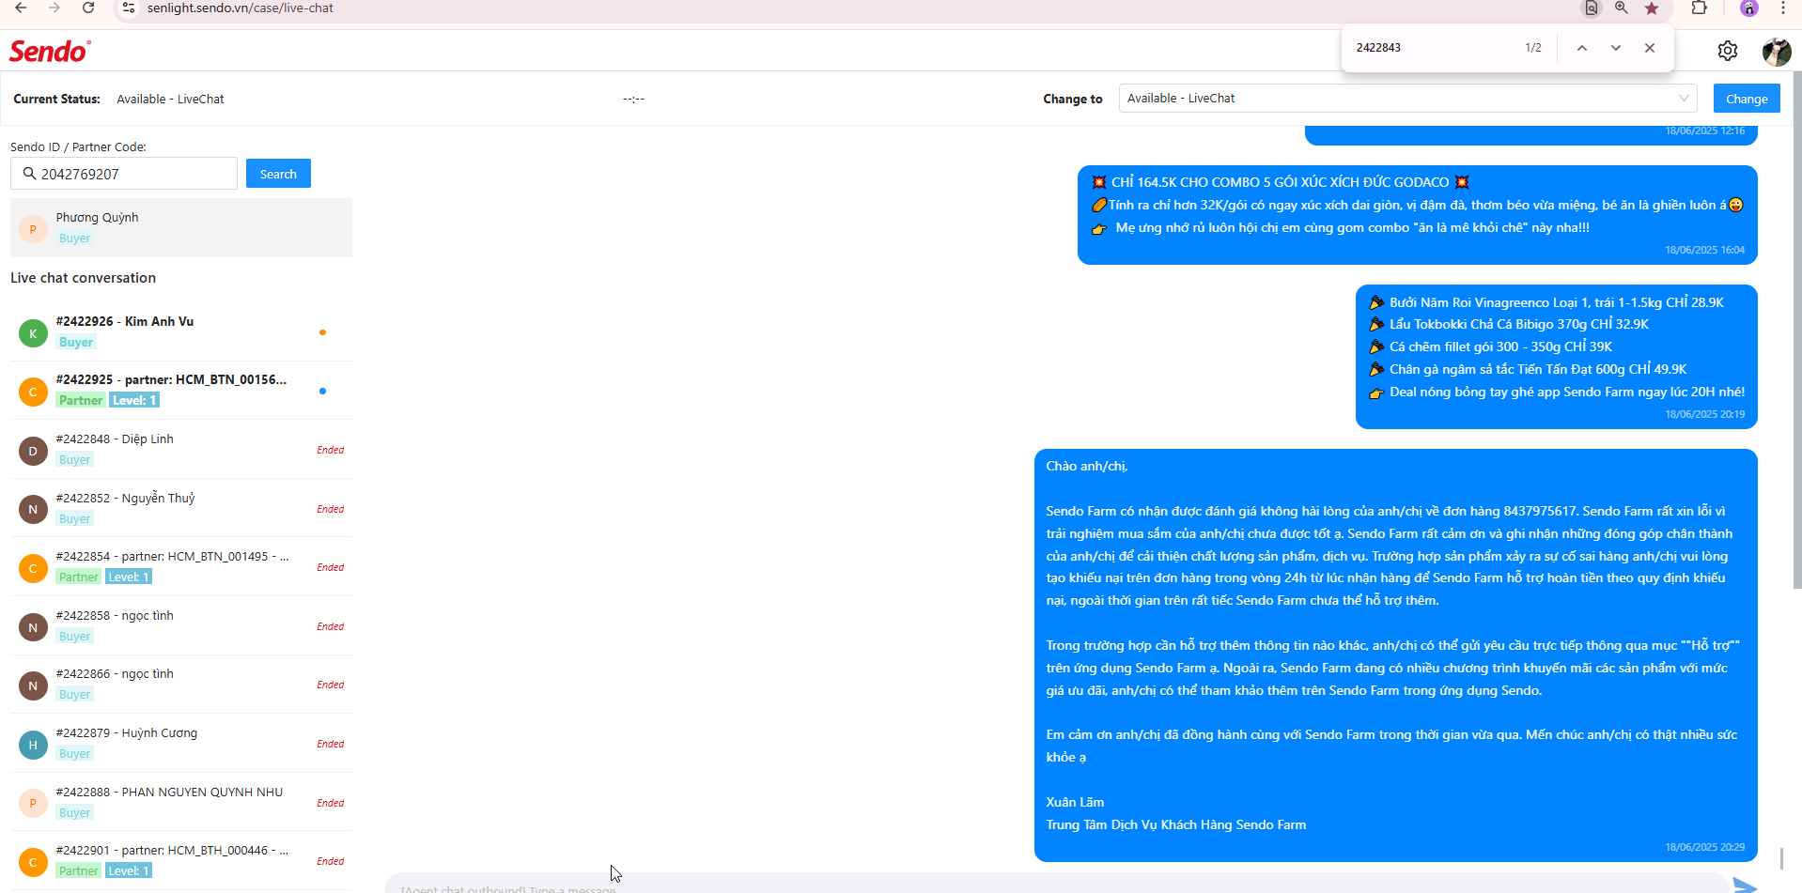Focus the Sendo ID / Partner Code field
The width and height of the screenshot is (1802, 893).
[x=124, y=174]
